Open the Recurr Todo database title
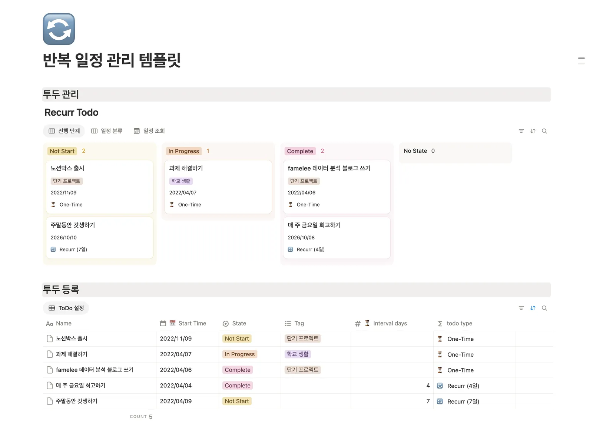Image resolution: width=593 pixels, height=446 pixels. 72,113
